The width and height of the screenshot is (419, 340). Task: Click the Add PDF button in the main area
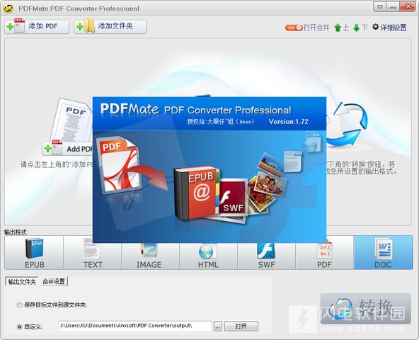[x=68, y=149]
